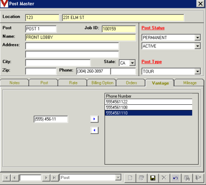This screenshot has height=185, width=206.
Task: Go to the first record
Action: click(6, 178)
